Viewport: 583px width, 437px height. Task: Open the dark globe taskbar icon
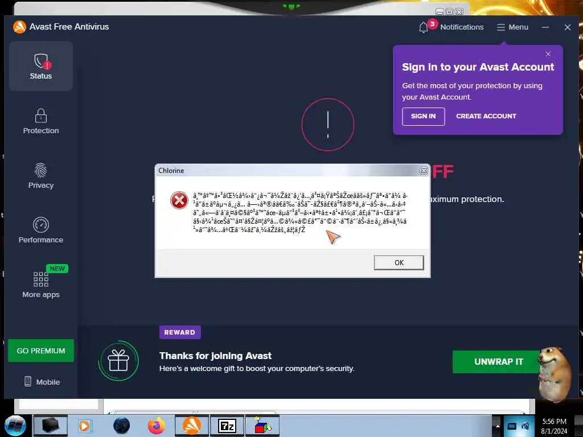(121, 426)
